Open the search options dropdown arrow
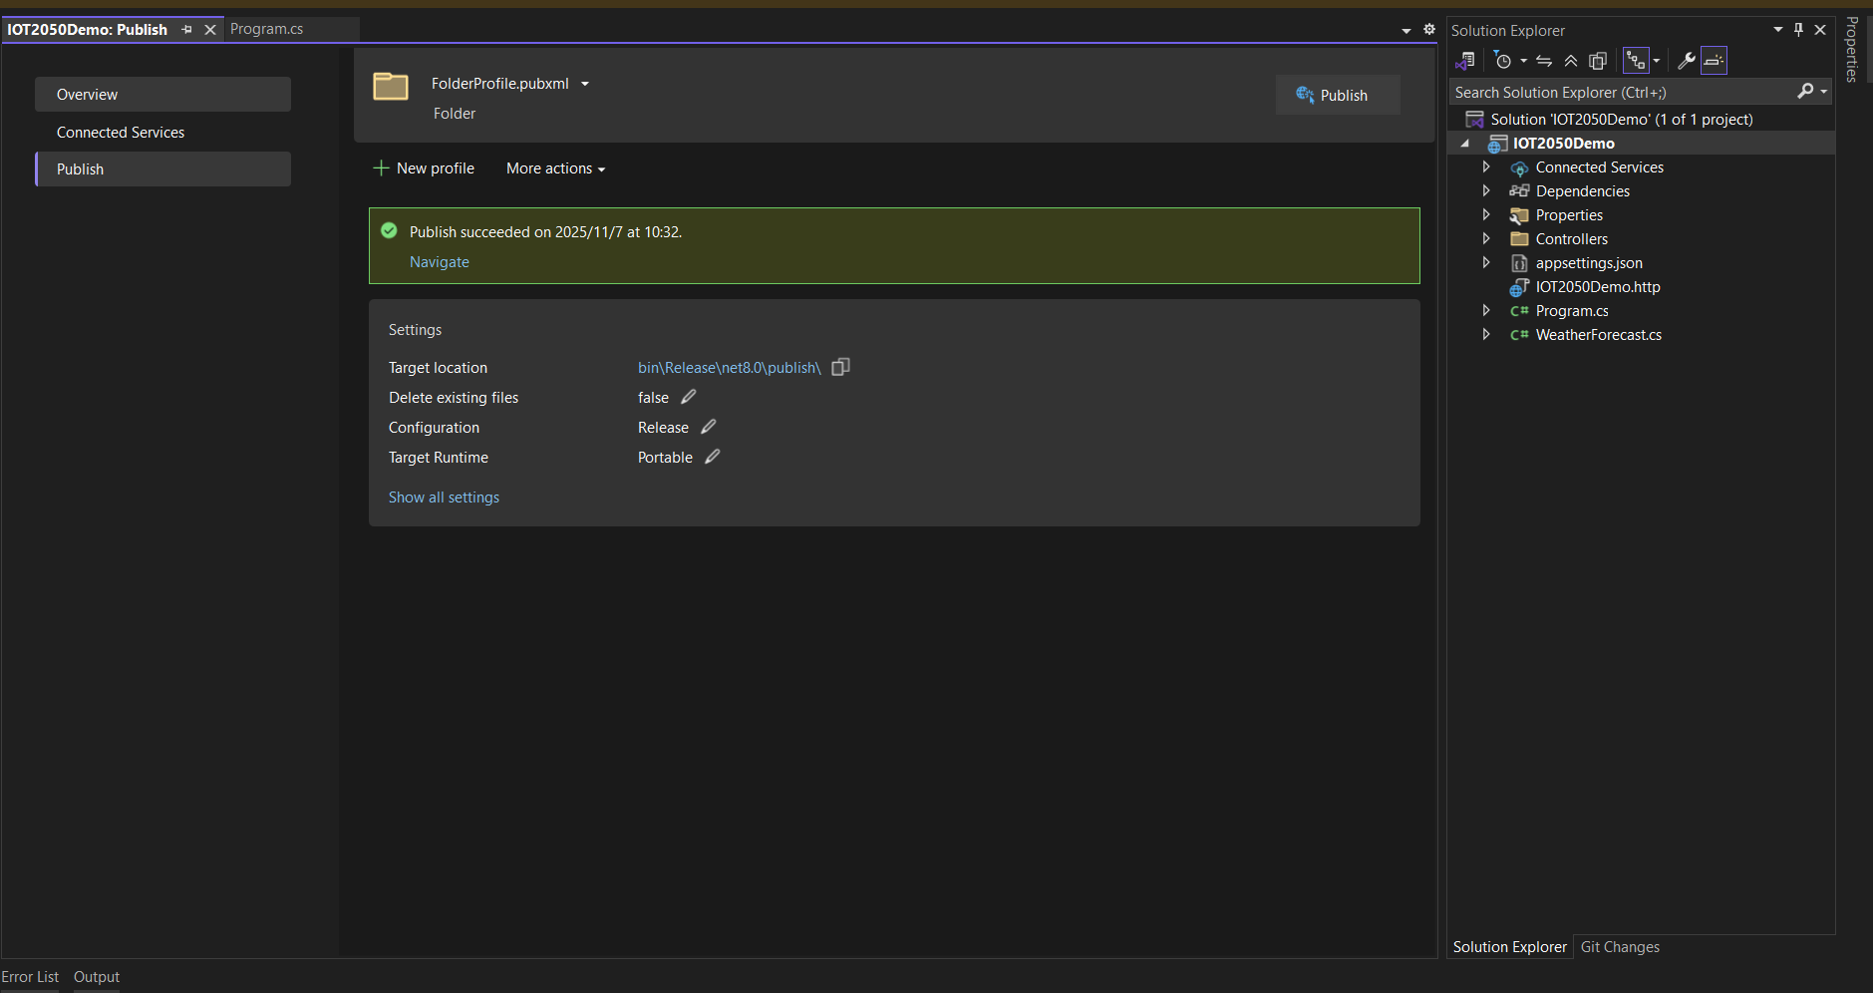 coord(1824,92)
